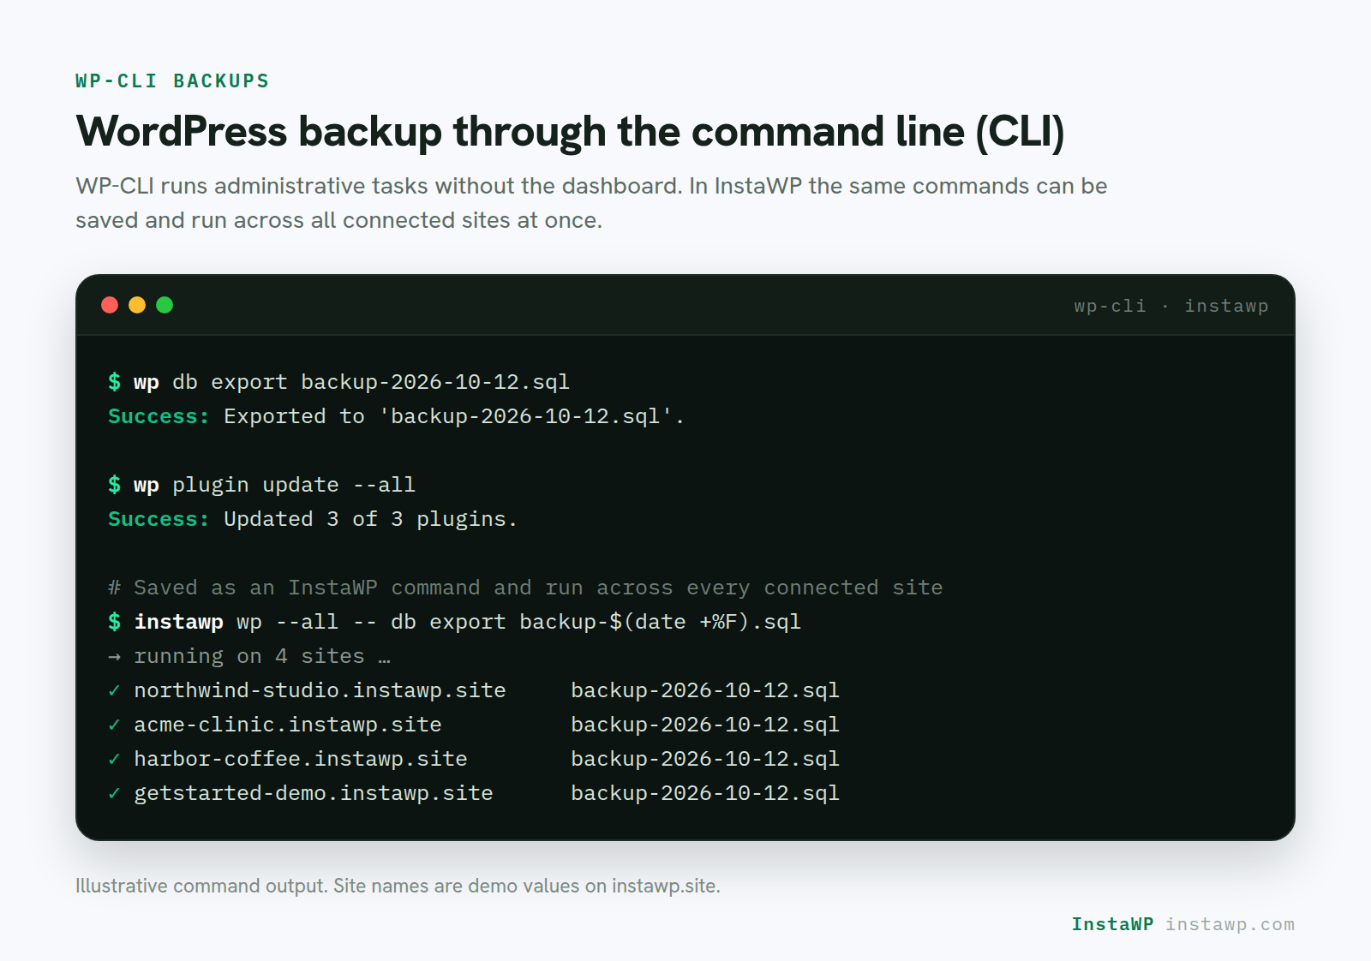This screenshot has width=1371, height=961.
Task: Click the 'running on 4 sites …' line
Action: tap(262, 656)
